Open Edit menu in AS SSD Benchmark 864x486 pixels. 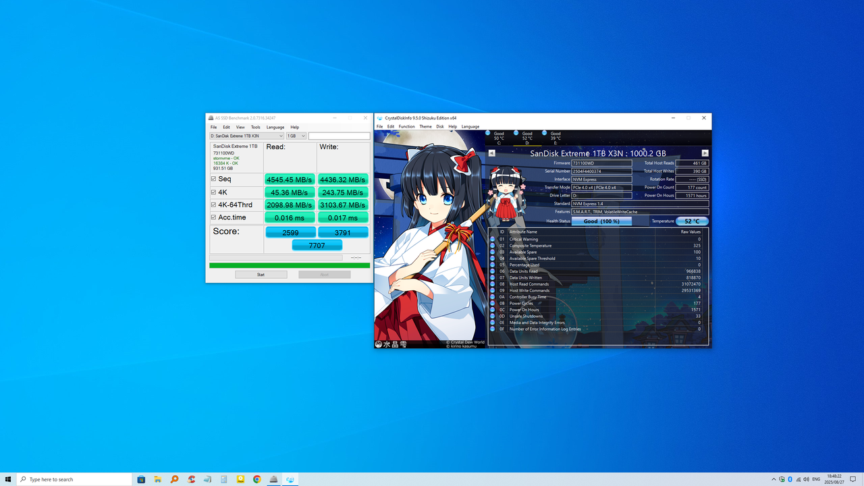[226, 127]
